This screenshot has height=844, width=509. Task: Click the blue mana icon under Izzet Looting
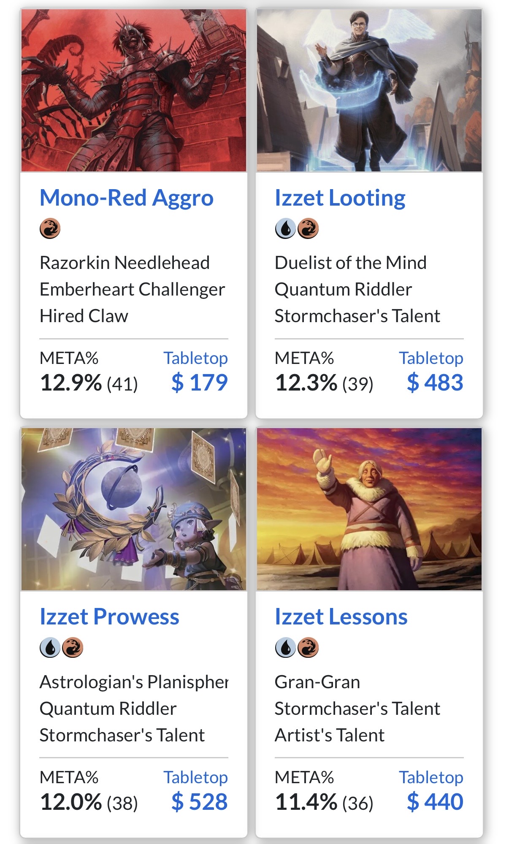click(285, 229)
